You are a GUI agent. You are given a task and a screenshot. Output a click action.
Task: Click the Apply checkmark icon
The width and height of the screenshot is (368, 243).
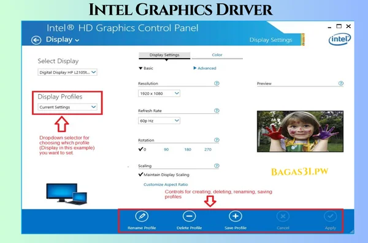[x=330, y=216]
